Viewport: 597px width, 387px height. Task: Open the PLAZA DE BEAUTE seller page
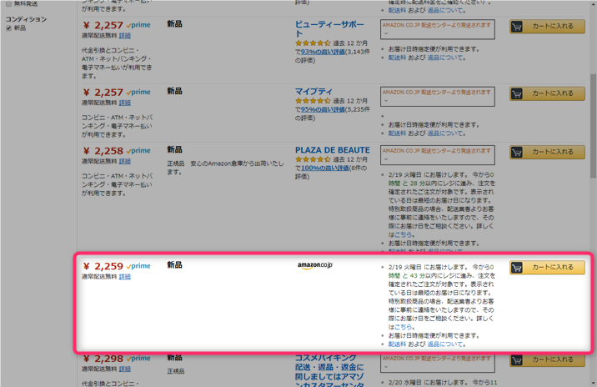click(x=333, y=150)
